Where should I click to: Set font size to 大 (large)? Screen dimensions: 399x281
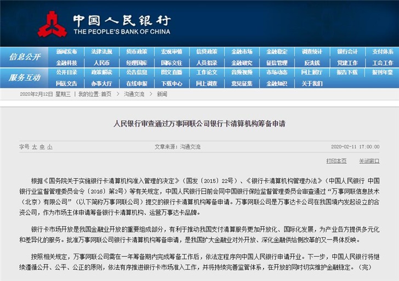(x=35, y=147)
